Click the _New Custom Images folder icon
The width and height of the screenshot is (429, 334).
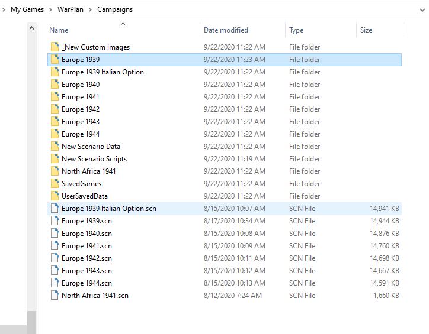pos(55,47)
